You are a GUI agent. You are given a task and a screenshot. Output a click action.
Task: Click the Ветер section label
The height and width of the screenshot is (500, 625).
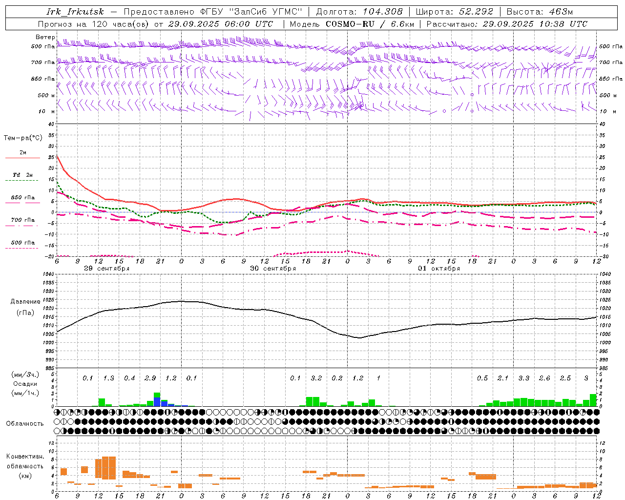click(45, 37)
